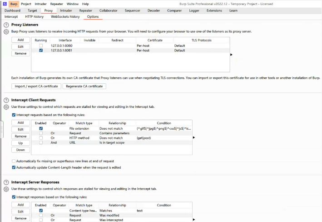Open the Help menu

pos(85,4)
